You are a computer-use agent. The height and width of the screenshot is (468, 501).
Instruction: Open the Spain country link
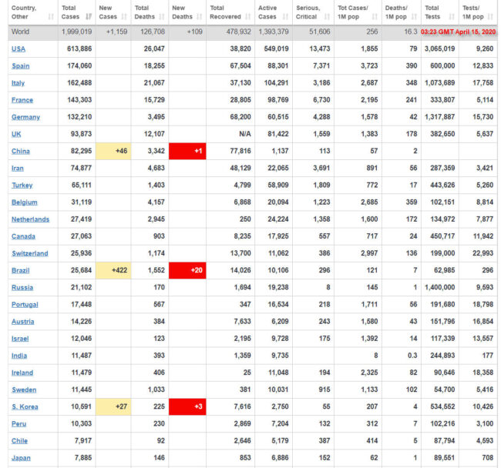pyautogui.click(x=21, y=65)
